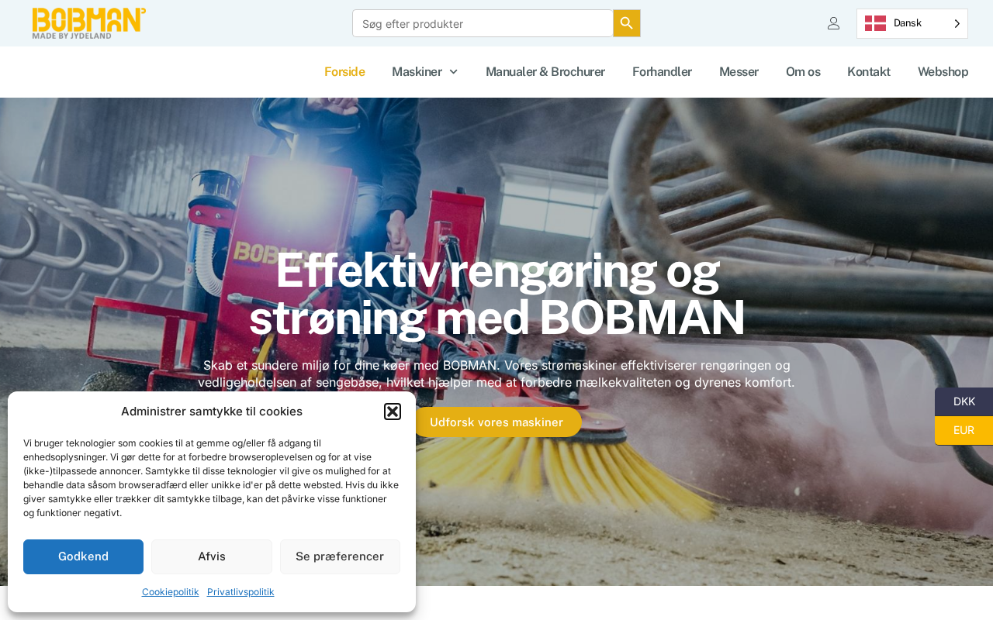Open the Webshop link
Image resolution: width=993 pixels, height=620 pixels.
pyautogui.click(x=943, y=72)
